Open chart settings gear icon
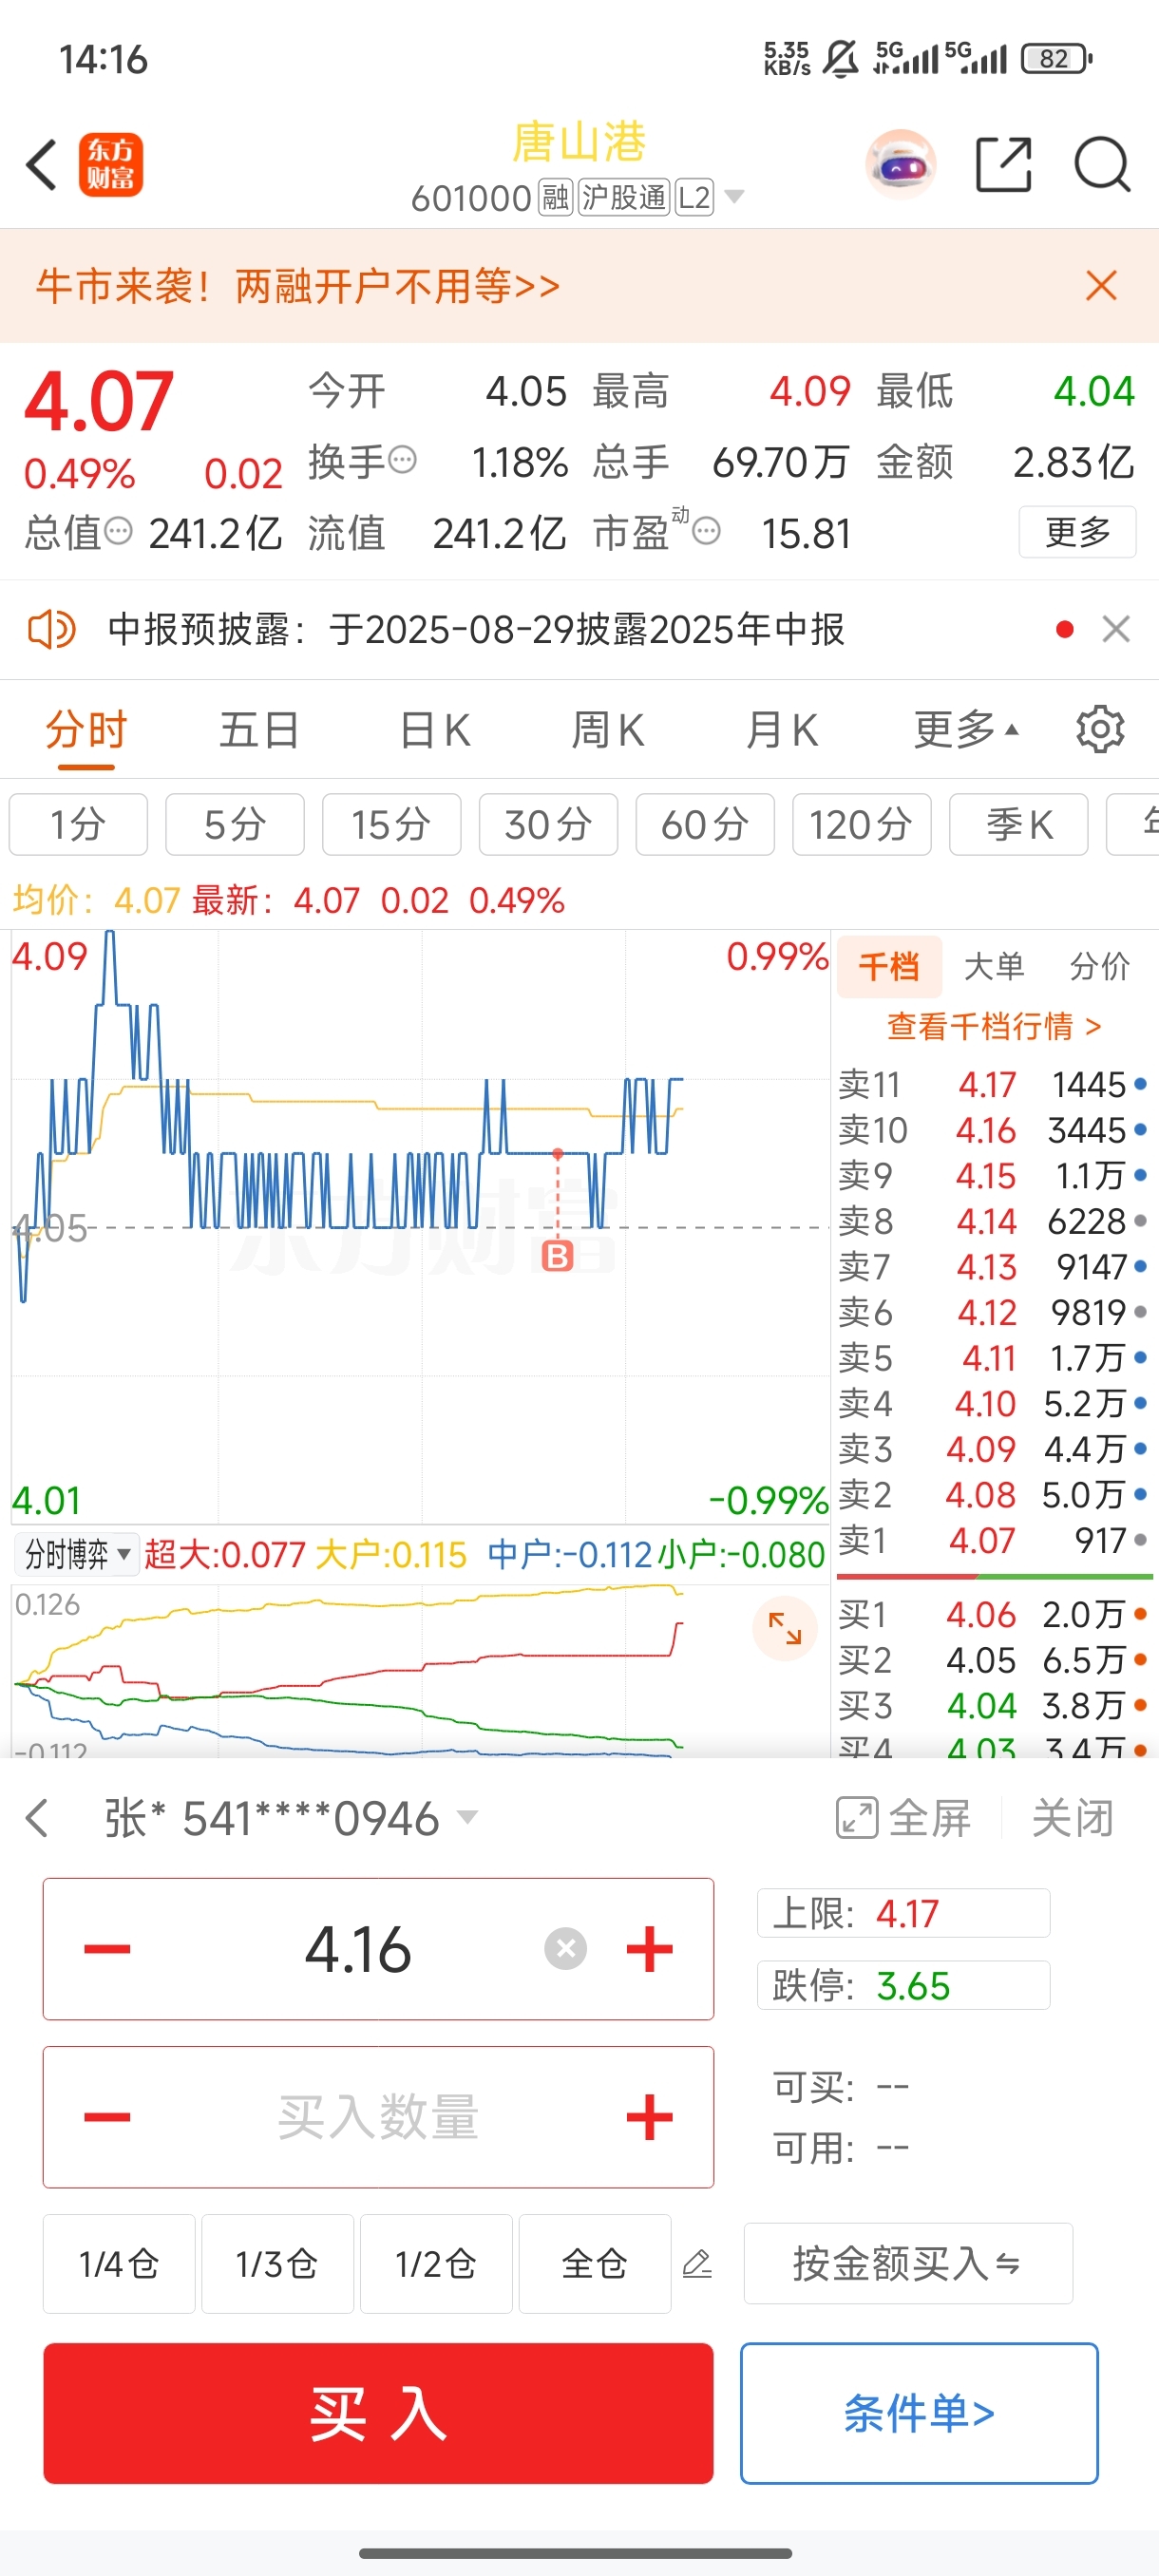The height and width of the screenshot is (2576, 1159). [1100, 730]
